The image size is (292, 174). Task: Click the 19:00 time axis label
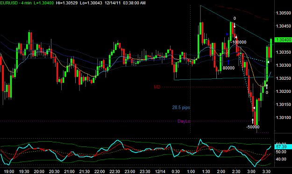[9, 171]
